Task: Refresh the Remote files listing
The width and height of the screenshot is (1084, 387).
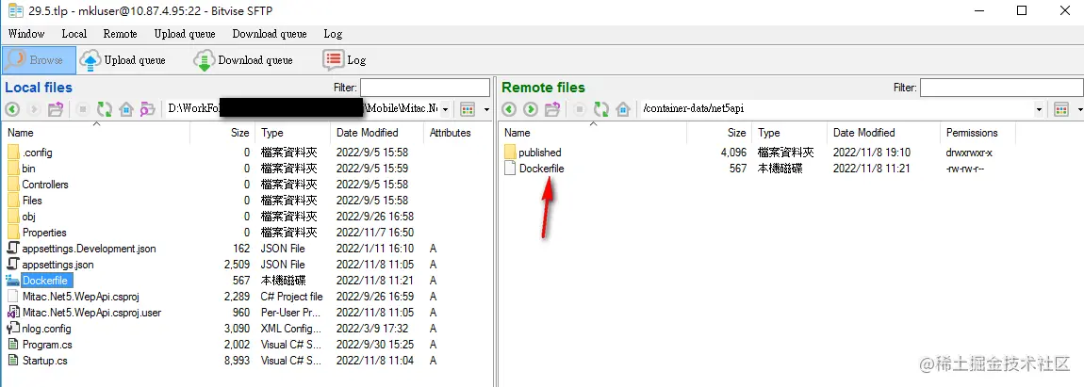Action: 601,109
